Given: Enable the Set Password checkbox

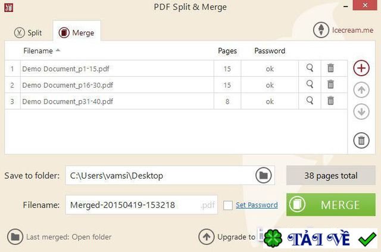Looking at the screenshot, I should pos(227,205).
